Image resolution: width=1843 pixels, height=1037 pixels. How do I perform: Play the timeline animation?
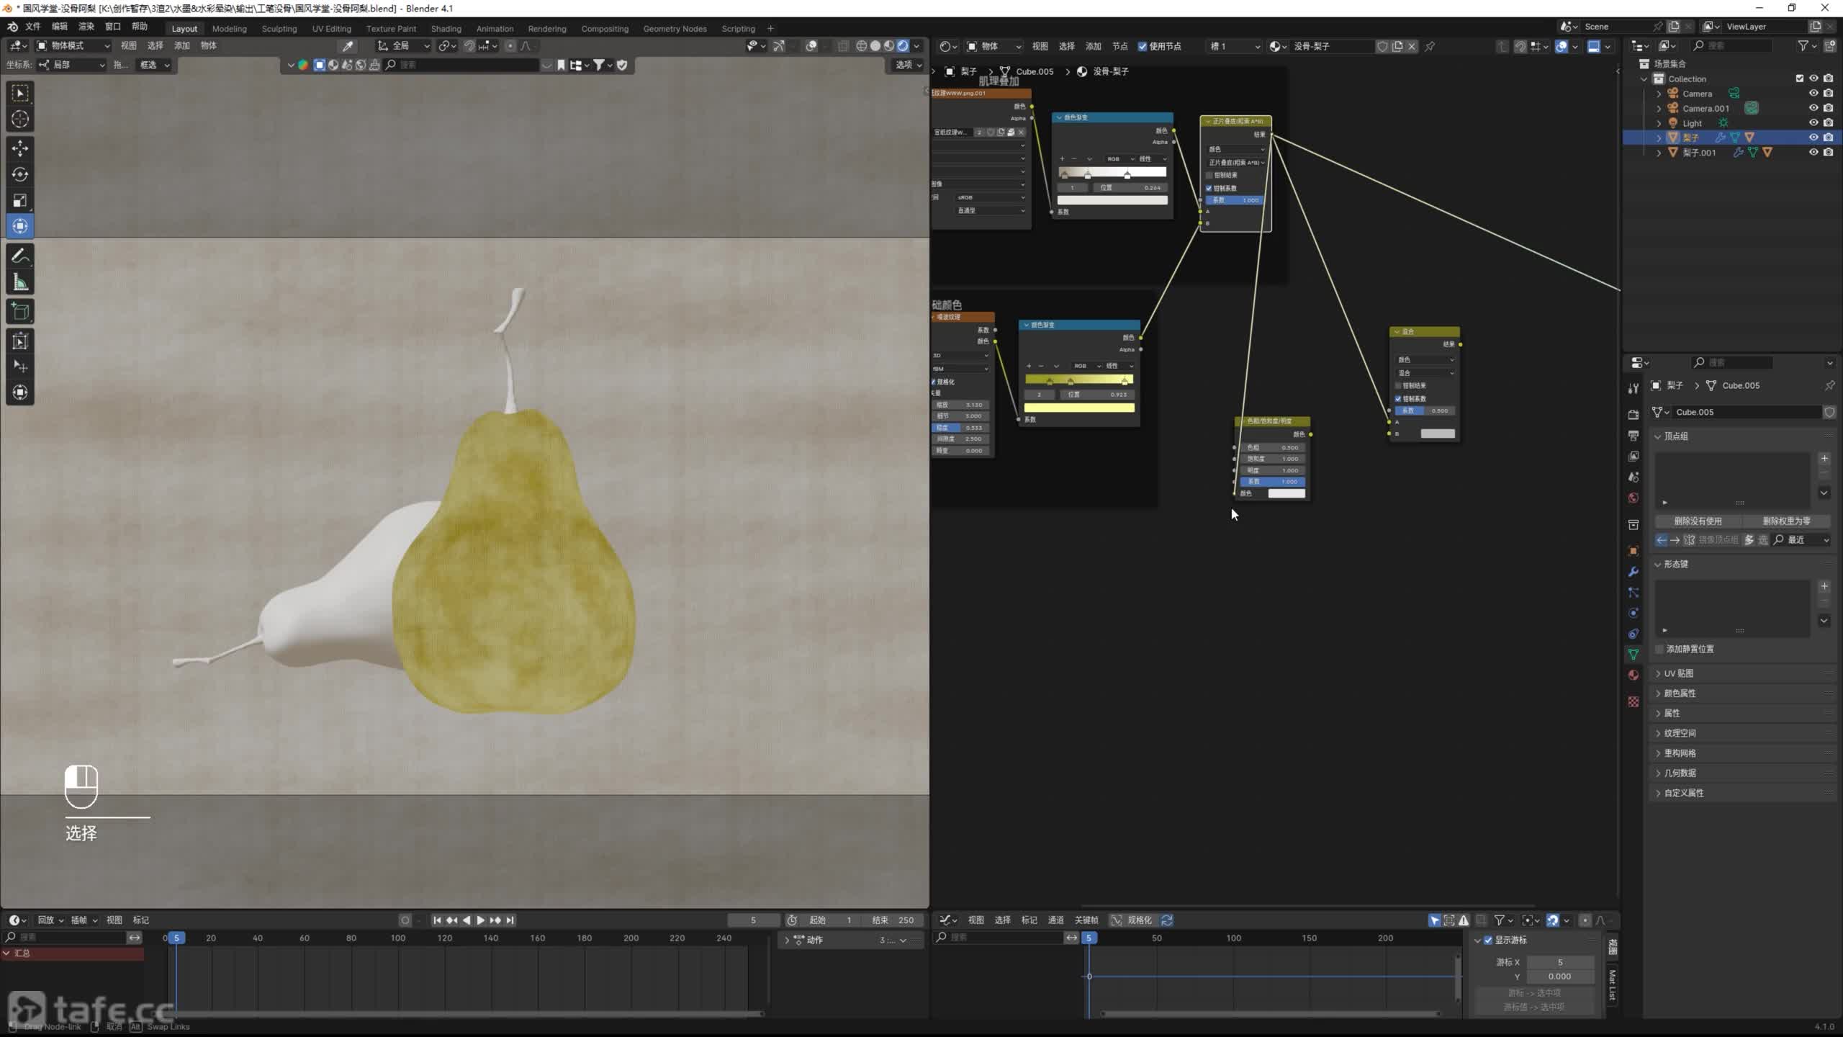(x=480, y=920)
